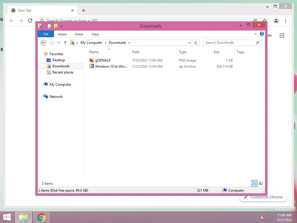The image size is (297, 223).
Task: Click the Search Downloads field
Action: click(232, 43)
